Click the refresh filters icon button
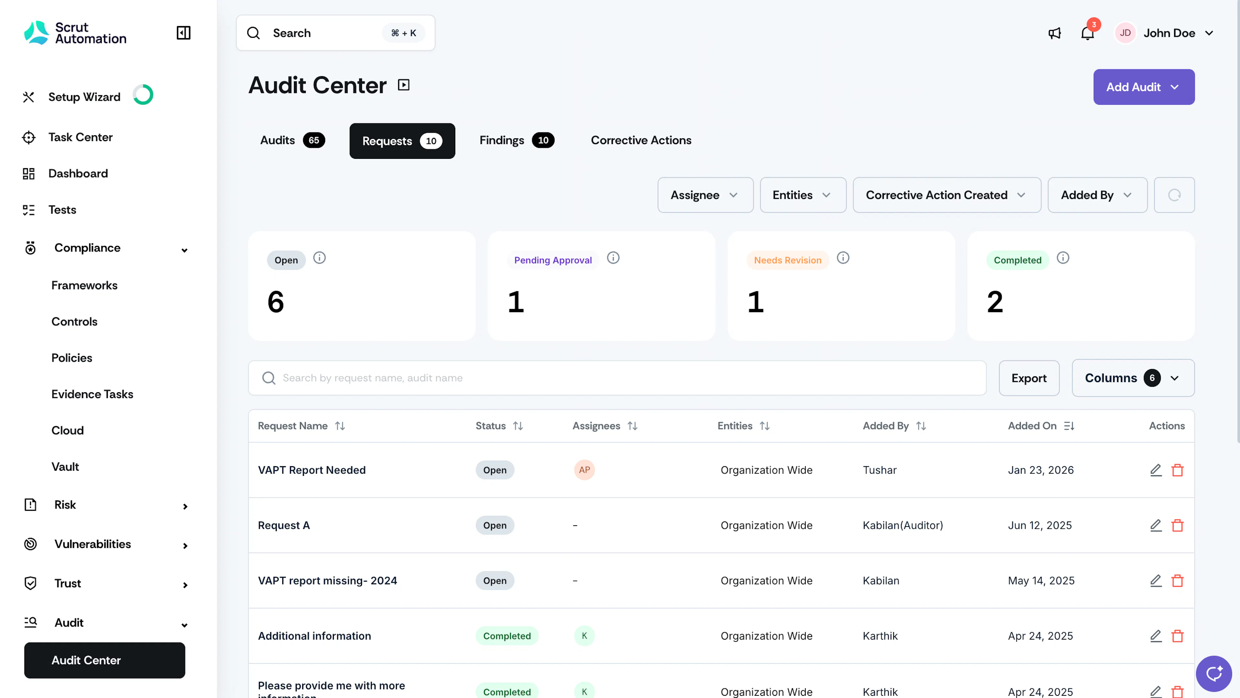The height and width of the screenshot is (698, 1240). coord(1174,195)
